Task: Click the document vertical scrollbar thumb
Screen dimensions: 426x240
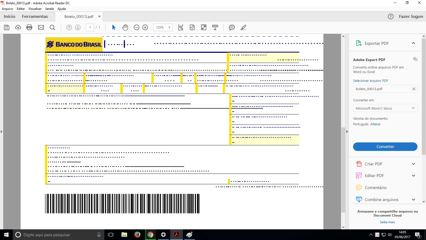Action: pos(343,170)
